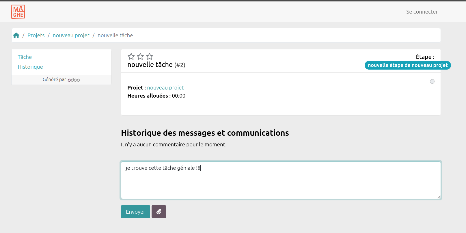Jump to Historique from the sidebar

(30, 67)
